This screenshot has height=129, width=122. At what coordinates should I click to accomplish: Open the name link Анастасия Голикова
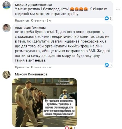[30, 28]
